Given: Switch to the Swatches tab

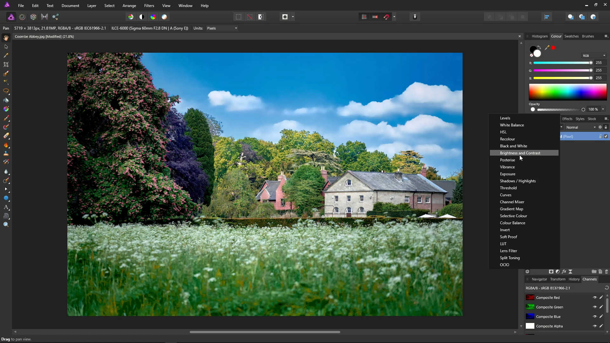Looking at the screenshot, I should [571, 36].
